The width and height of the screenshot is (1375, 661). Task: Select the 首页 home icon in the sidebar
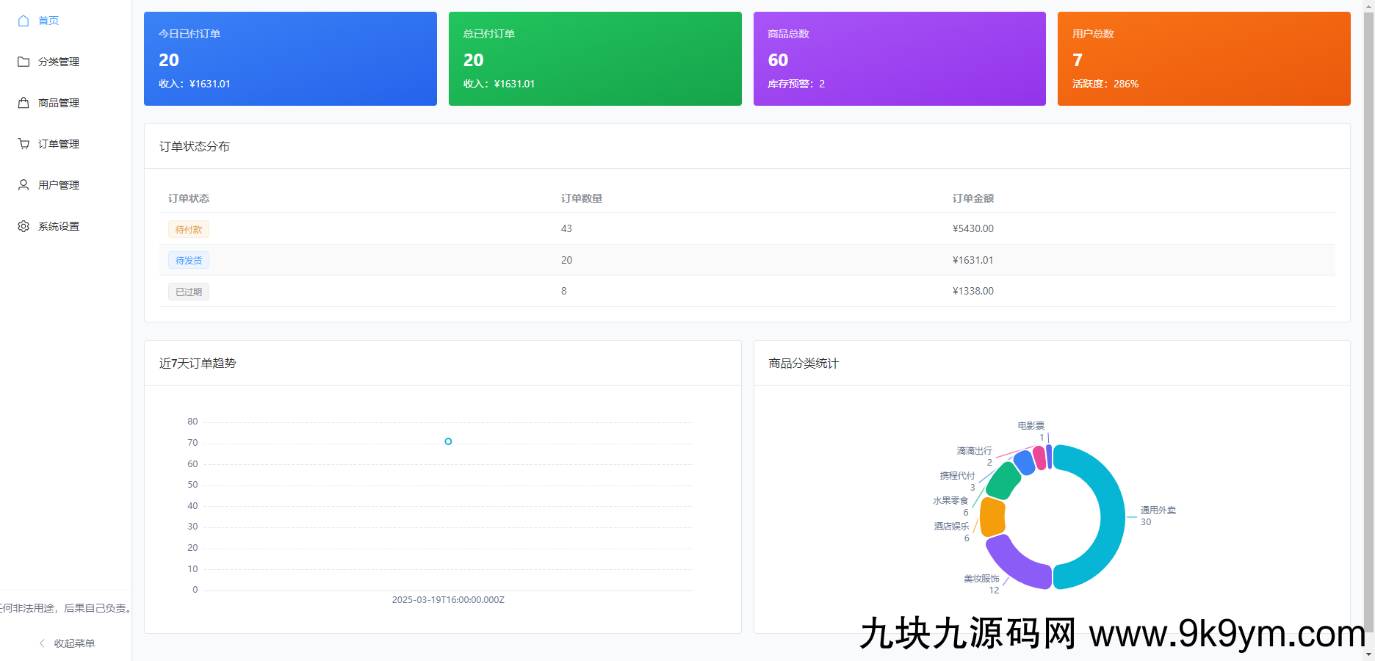click(23, 21)
